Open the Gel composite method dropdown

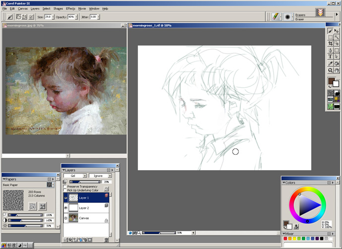coord(85,176)
